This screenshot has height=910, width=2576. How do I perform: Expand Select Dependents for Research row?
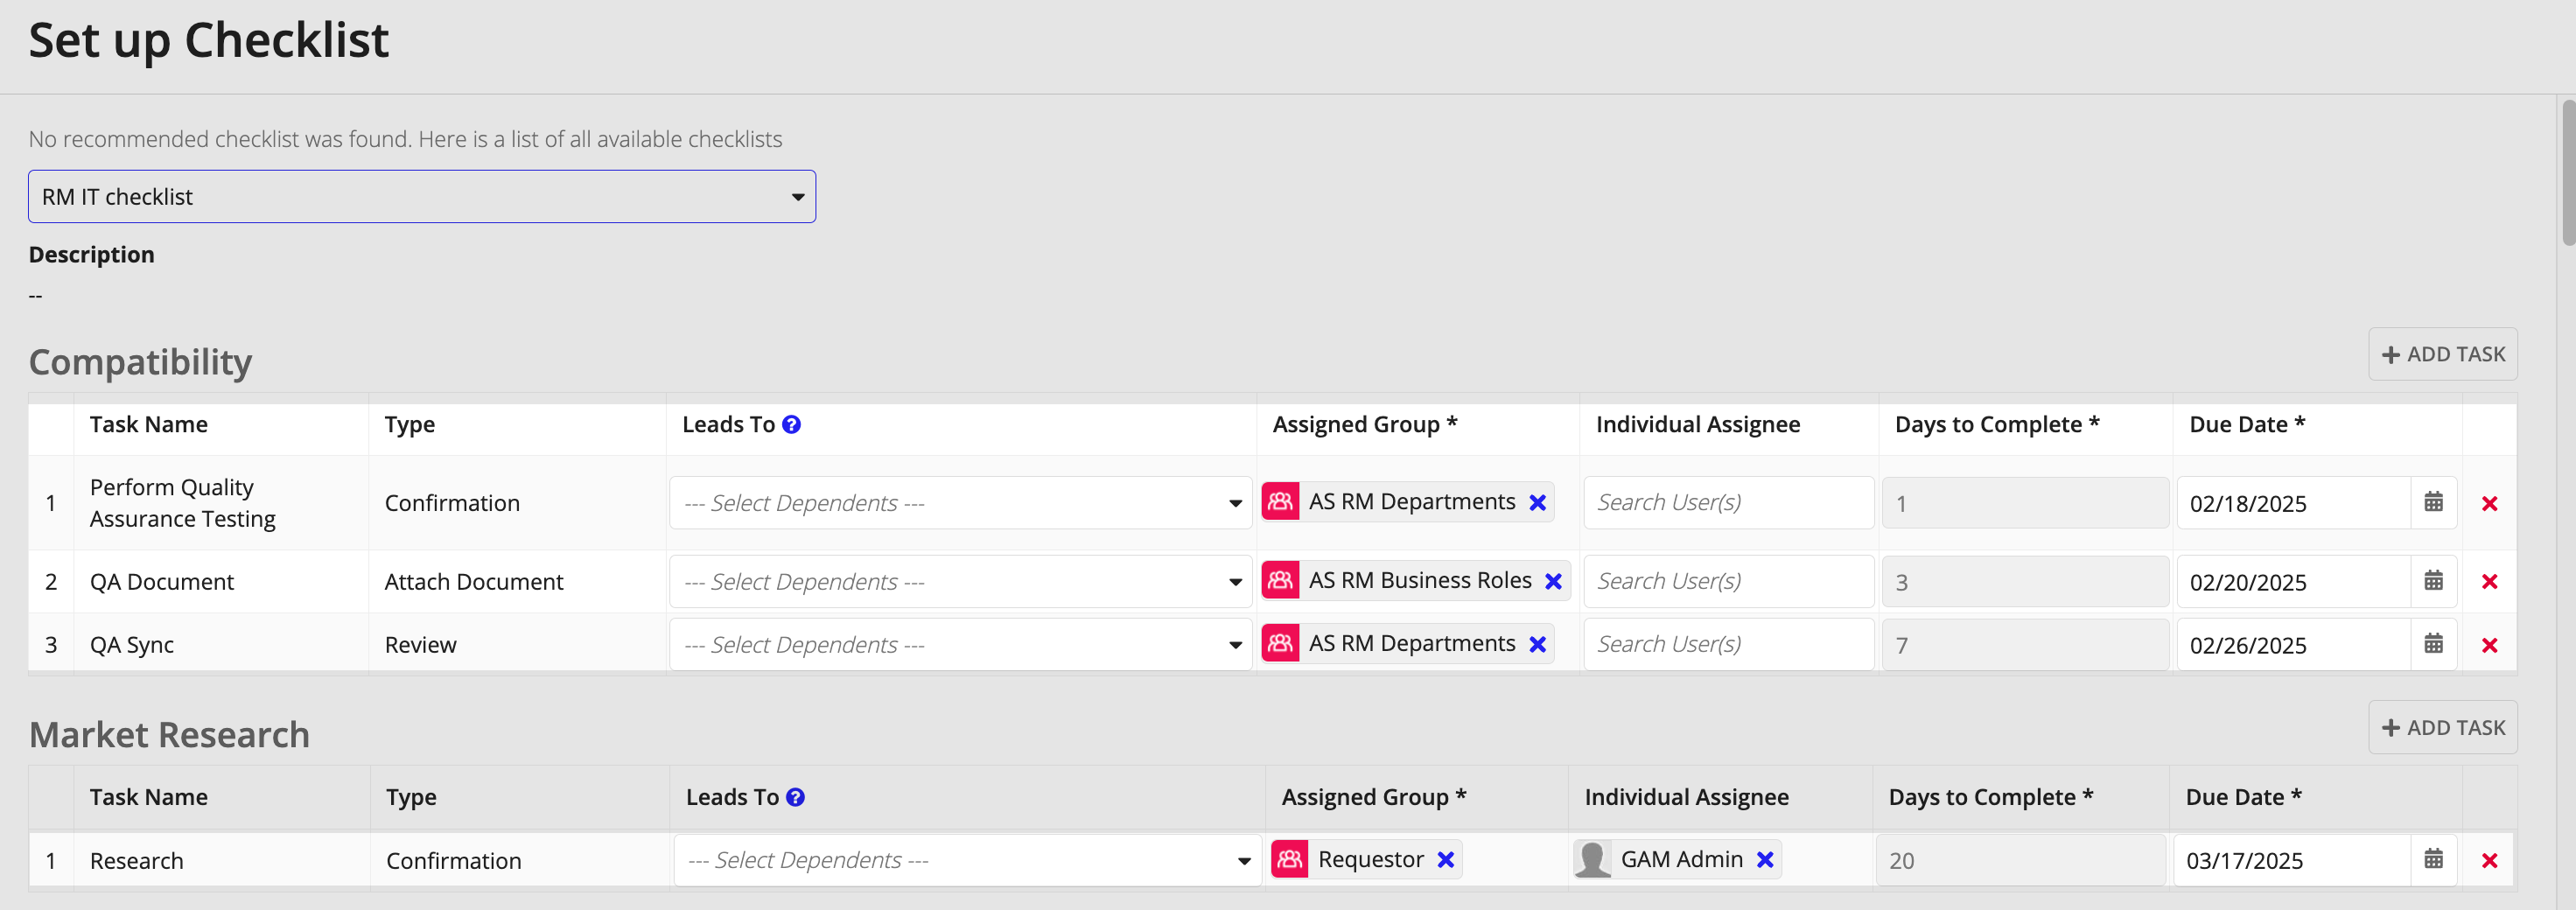click(967, 861)
